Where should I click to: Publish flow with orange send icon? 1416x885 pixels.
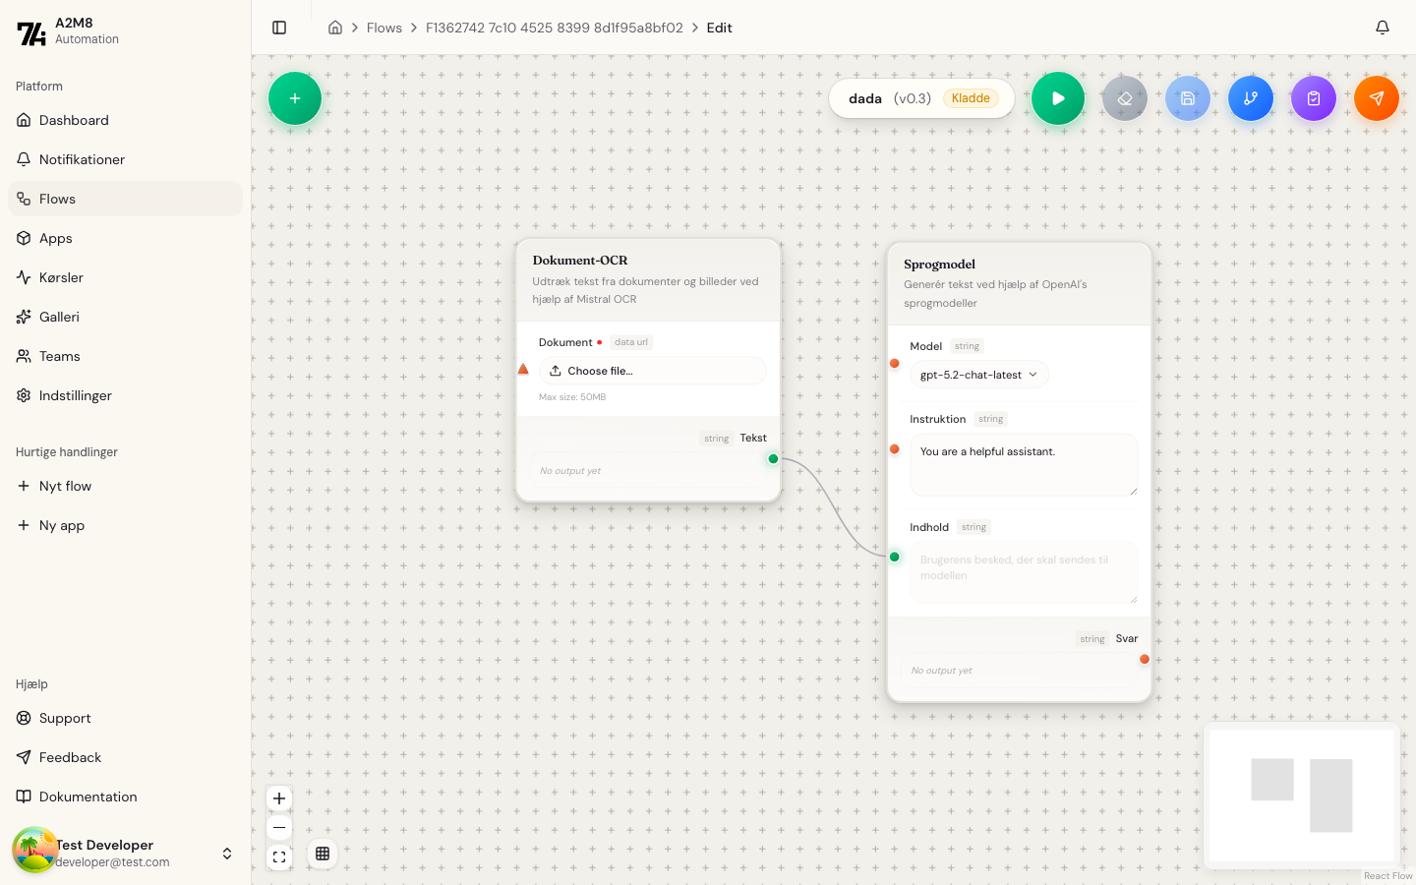click(x=1377, y=98)
